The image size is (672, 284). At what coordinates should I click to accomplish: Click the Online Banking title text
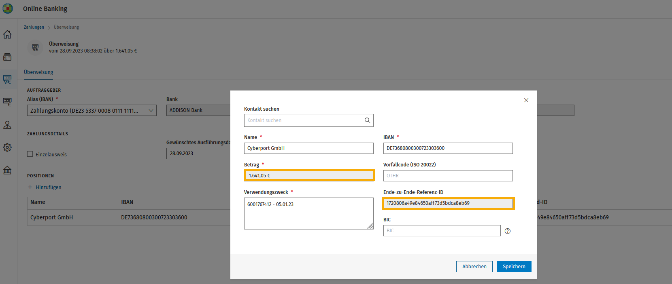pyautogui.click(x=45, y=8)
